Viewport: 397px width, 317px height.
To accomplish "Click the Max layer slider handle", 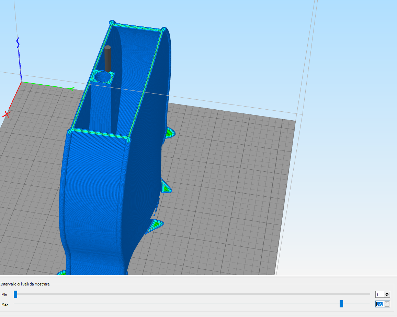I will click(341, 304).
